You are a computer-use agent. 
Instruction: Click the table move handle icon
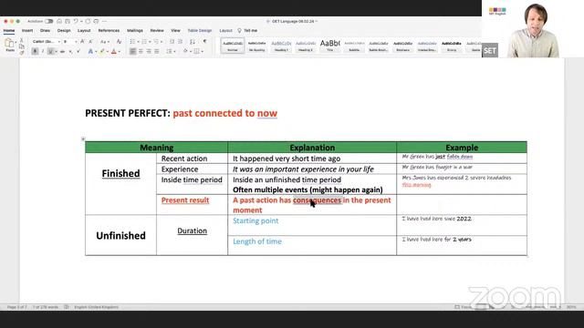click(83, 139)
